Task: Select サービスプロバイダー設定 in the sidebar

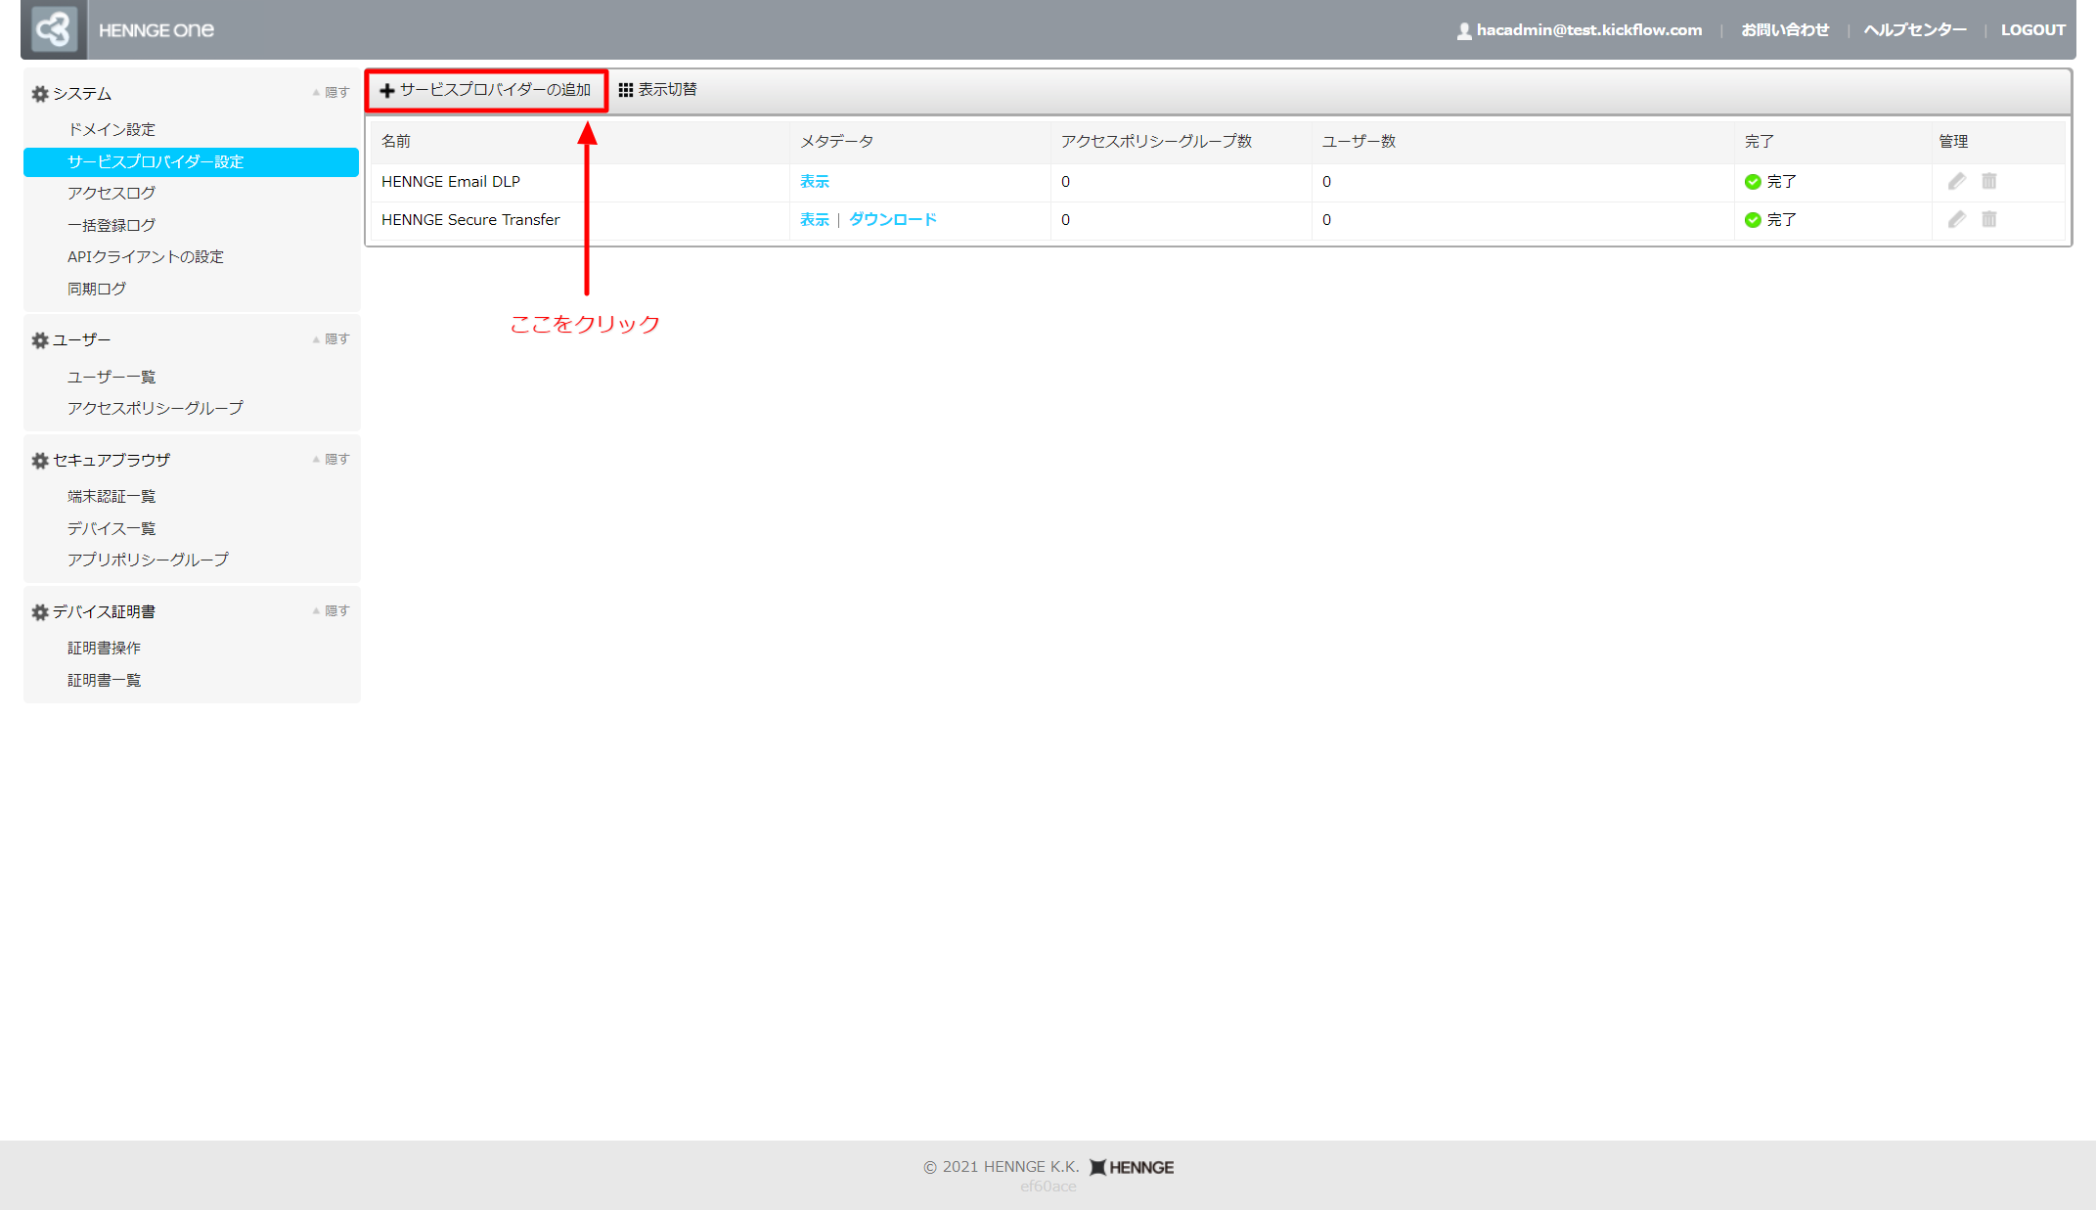Action: (191, 161)
